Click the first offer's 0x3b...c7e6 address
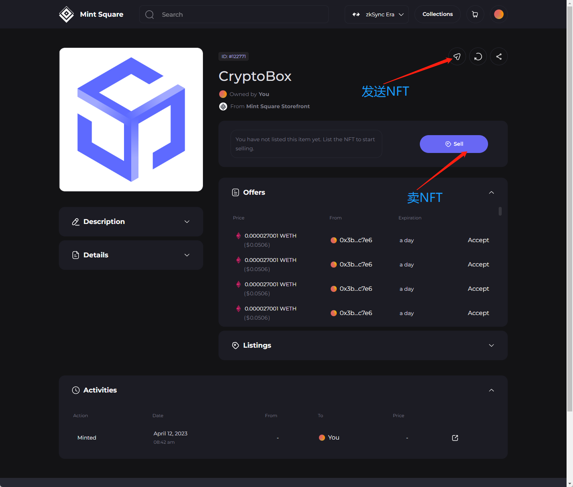 tap(356, 240)
